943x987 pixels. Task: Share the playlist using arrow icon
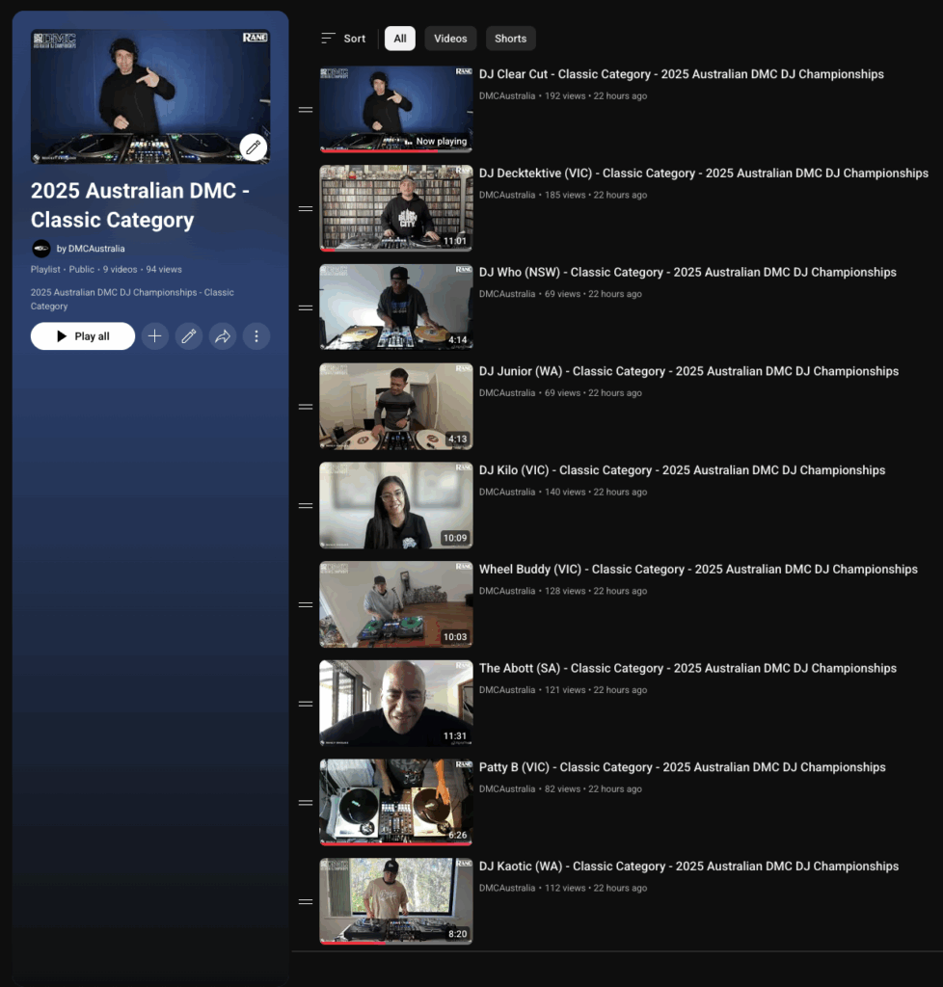coord(223,336)
